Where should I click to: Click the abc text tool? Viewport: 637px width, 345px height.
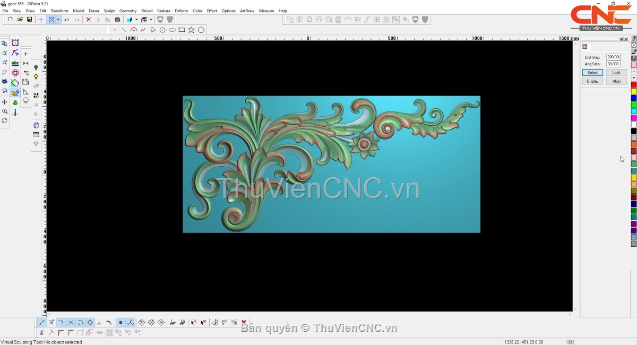[15, 63]
